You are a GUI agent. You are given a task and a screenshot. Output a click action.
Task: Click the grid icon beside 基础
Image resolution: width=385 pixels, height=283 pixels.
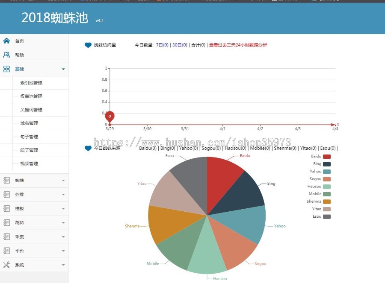tap(6, 69)
